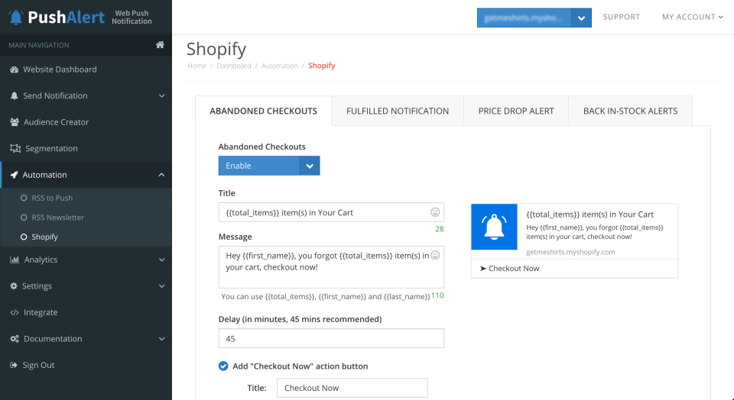Expand the My Account menu

click(x=692, y=17)
